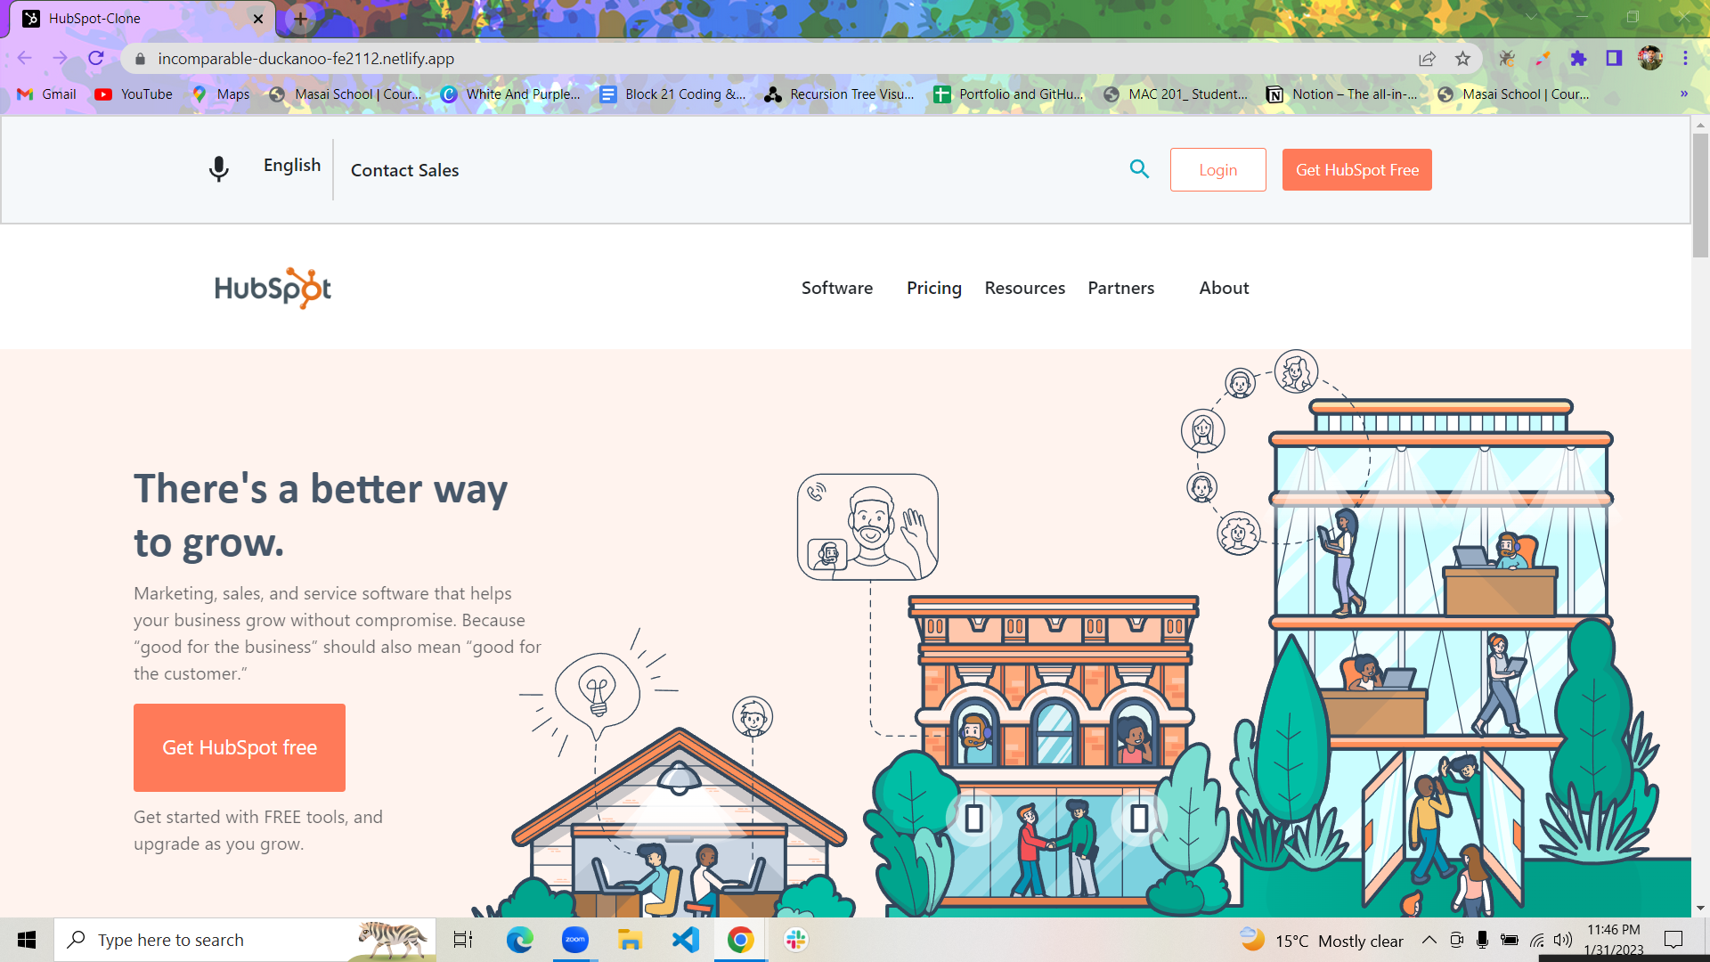Click the Login button
This screenshot has height=962, width=1710.
(x=1217, y=169)
